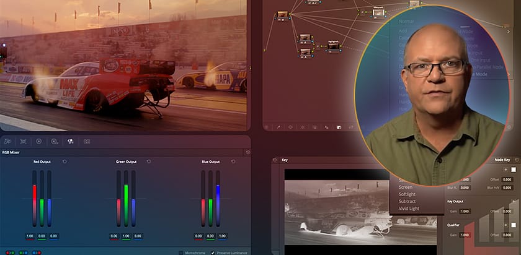The image size is (521, 255).
Task: Adjust green slider in Red Output
Action: (x=42, y=198)
